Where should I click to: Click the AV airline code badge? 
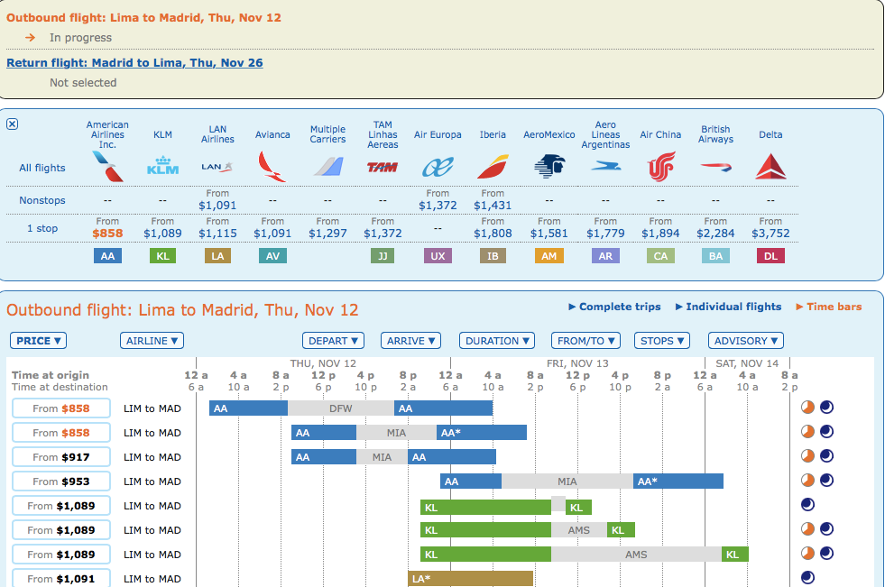272,256
